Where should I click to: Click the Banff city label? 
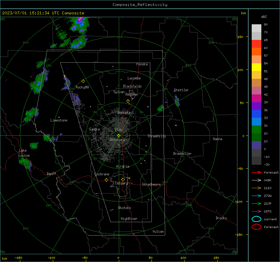pyautogui.click(x=51, y=174)
